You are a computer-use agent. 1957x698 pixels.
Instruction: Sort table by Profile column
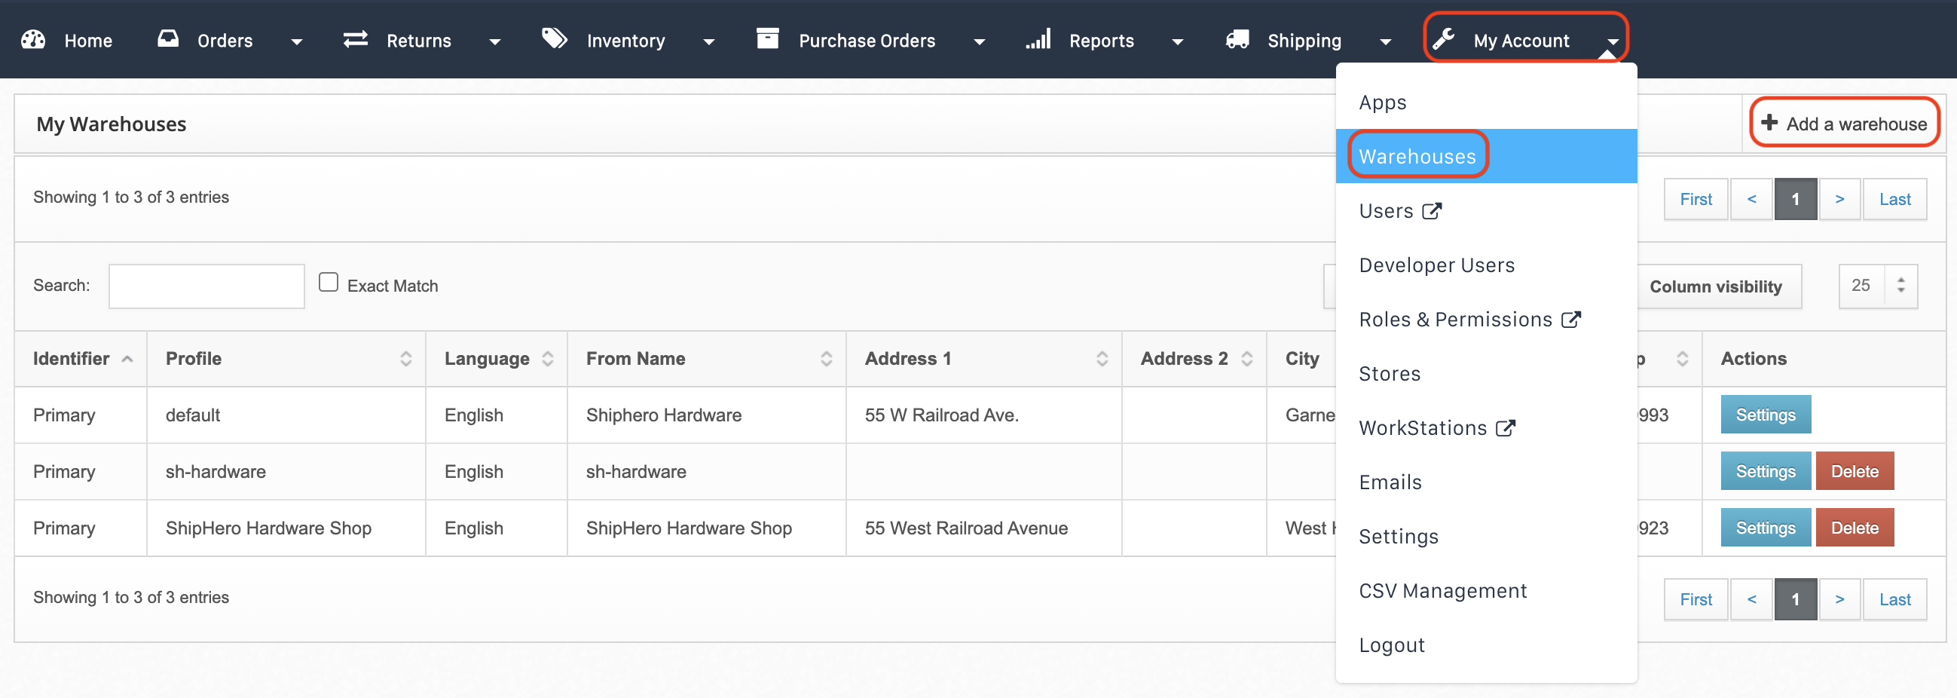[x=405, y=359]
